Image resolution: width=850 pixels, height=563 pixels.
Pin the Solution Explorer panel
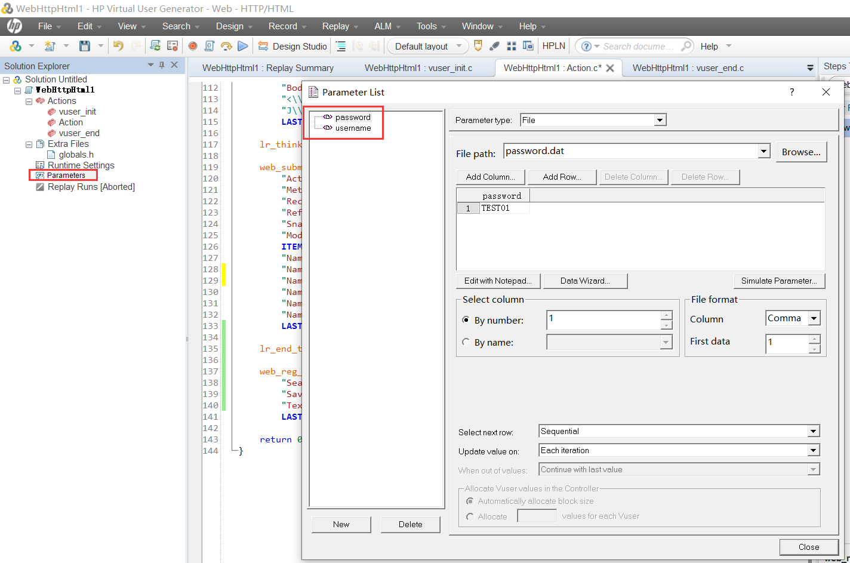162,65
